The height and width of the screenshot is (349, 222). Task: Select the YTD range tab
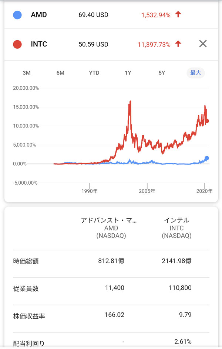point(94,73)
